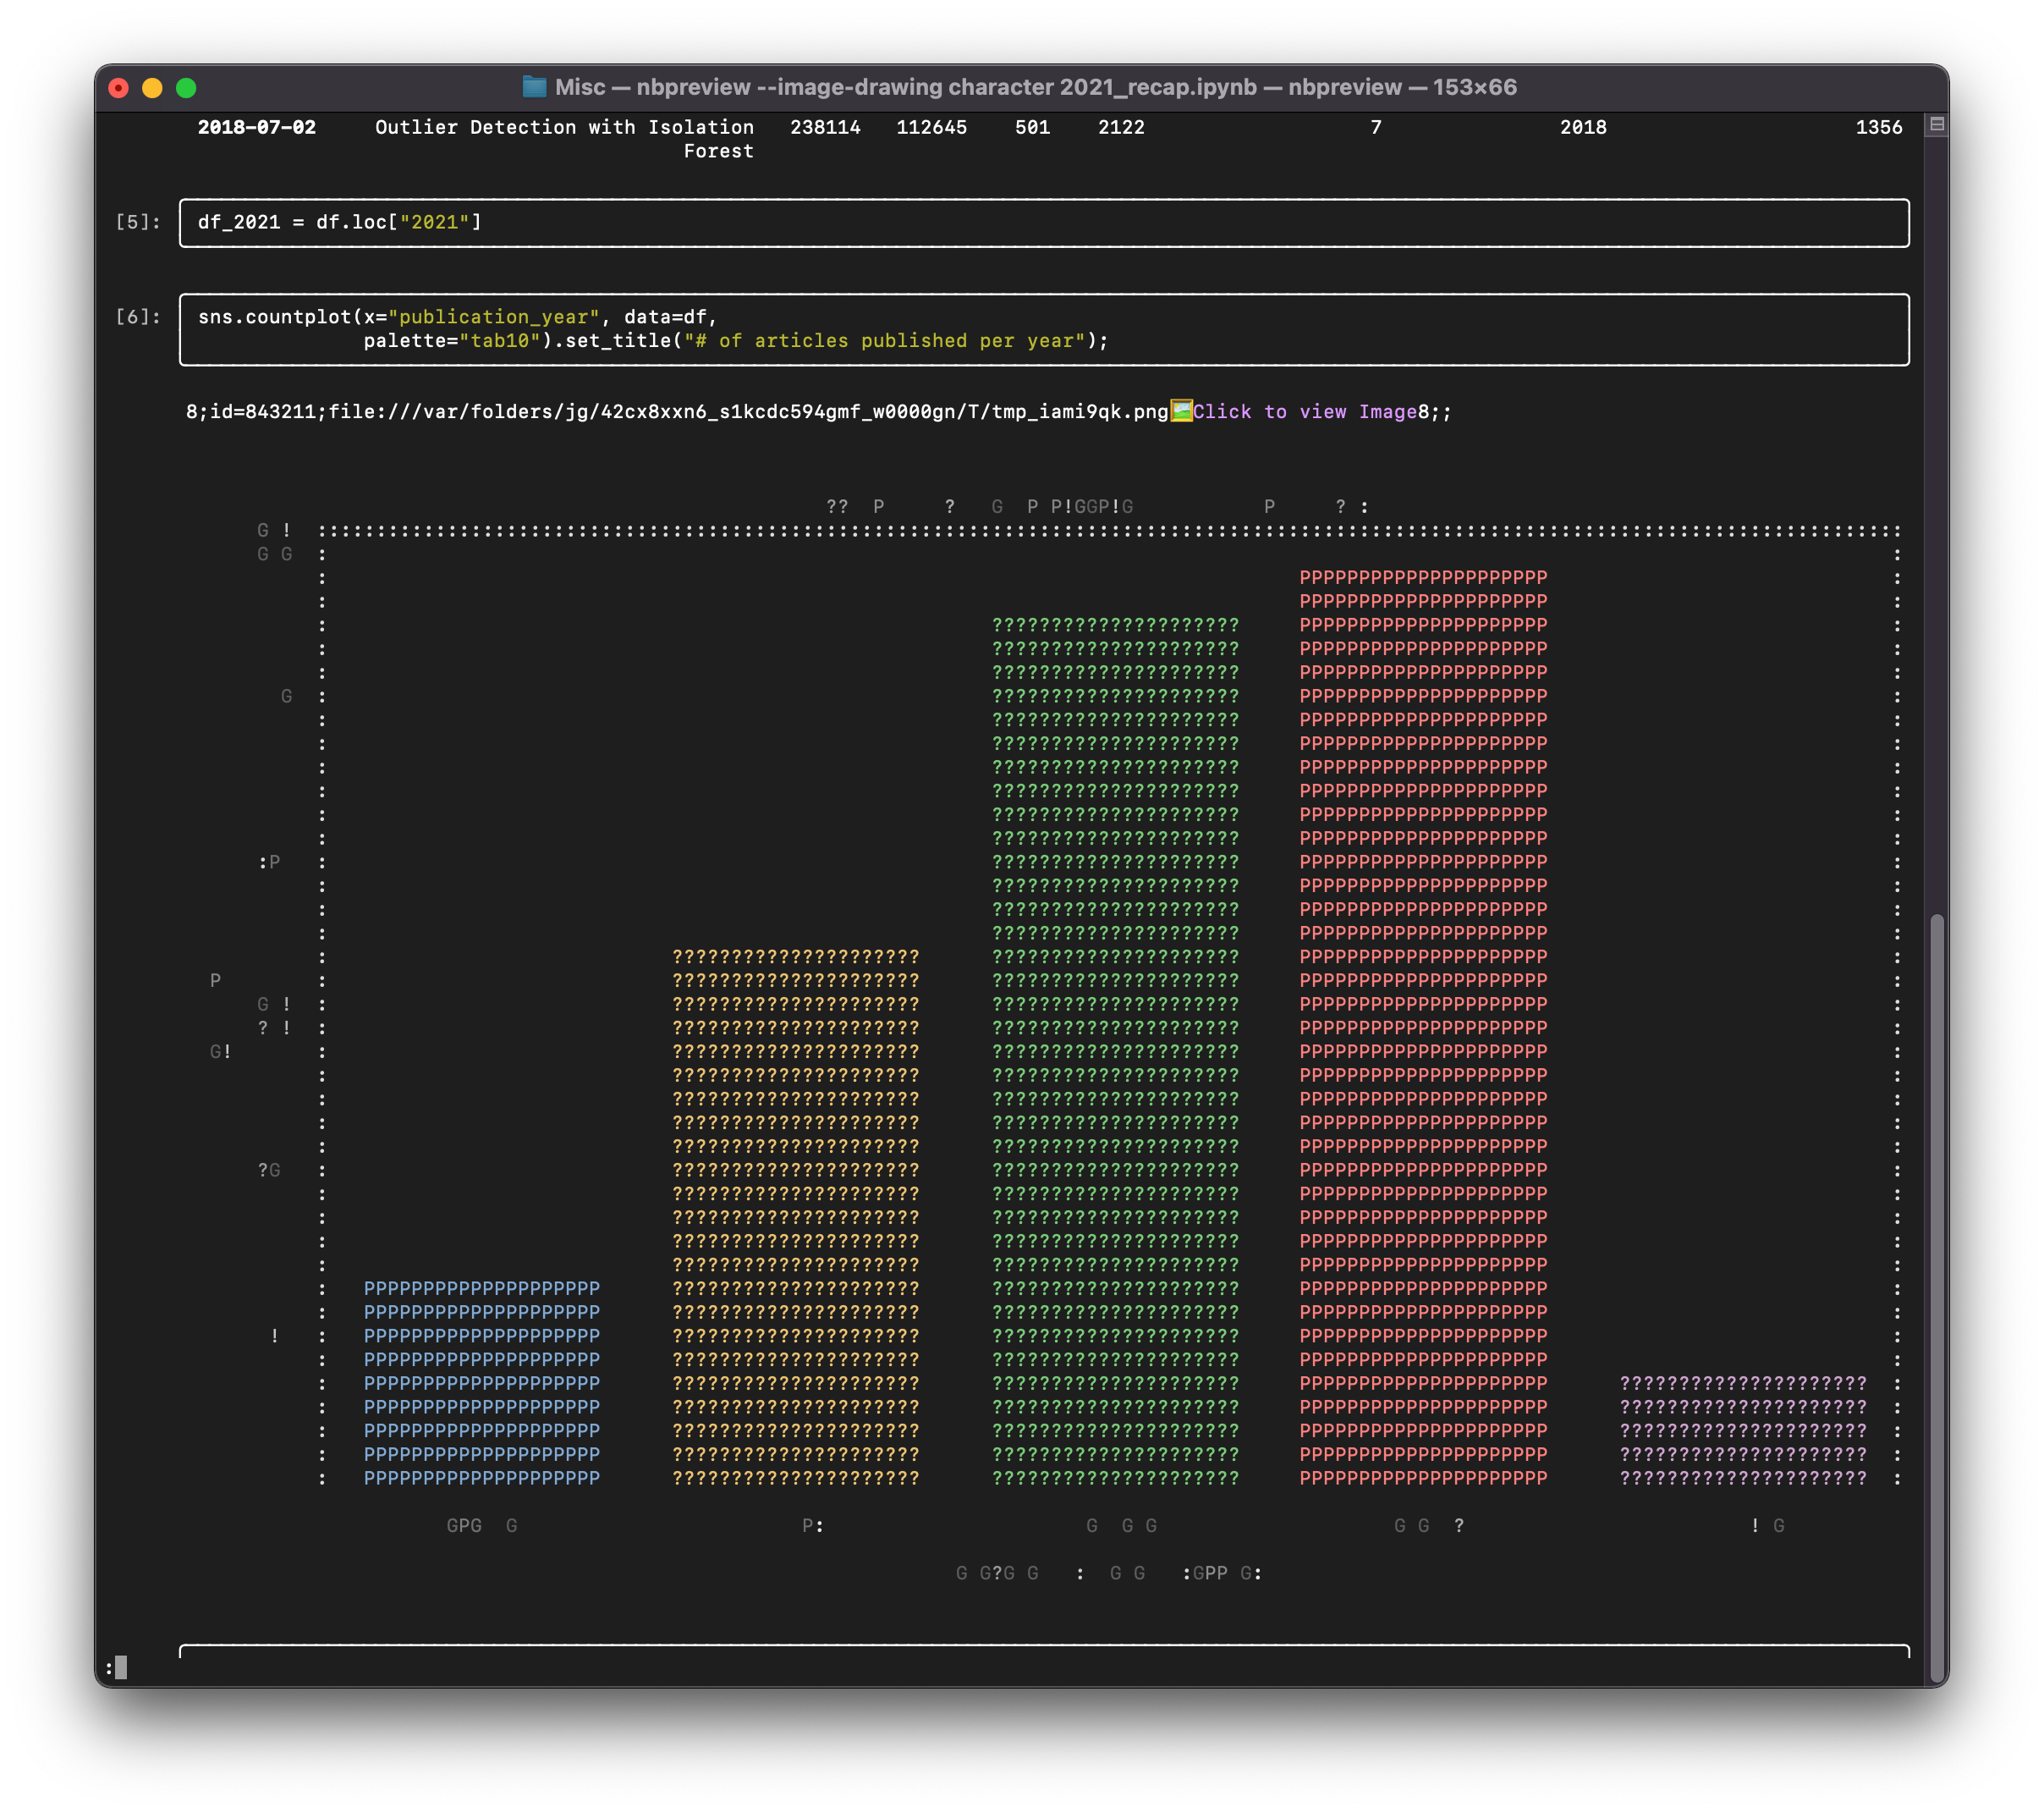Click the folder proxy icon in title bar

[534, 87]
